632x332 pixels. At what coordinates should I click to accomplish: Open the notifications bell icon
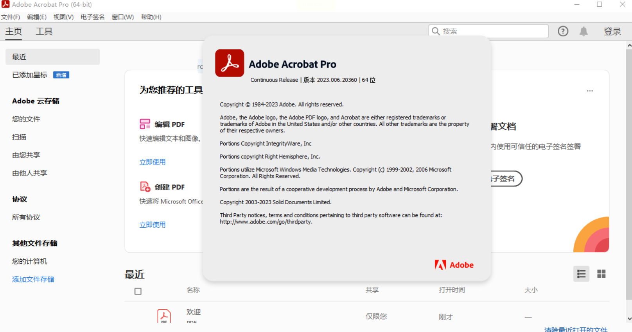[x=584, y=31]
